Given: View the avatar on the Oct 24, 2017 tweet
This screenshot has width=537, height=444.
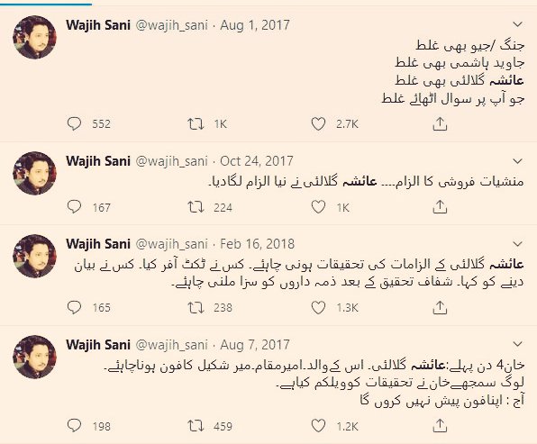Looking at the screenshot, I should (34, 173).
